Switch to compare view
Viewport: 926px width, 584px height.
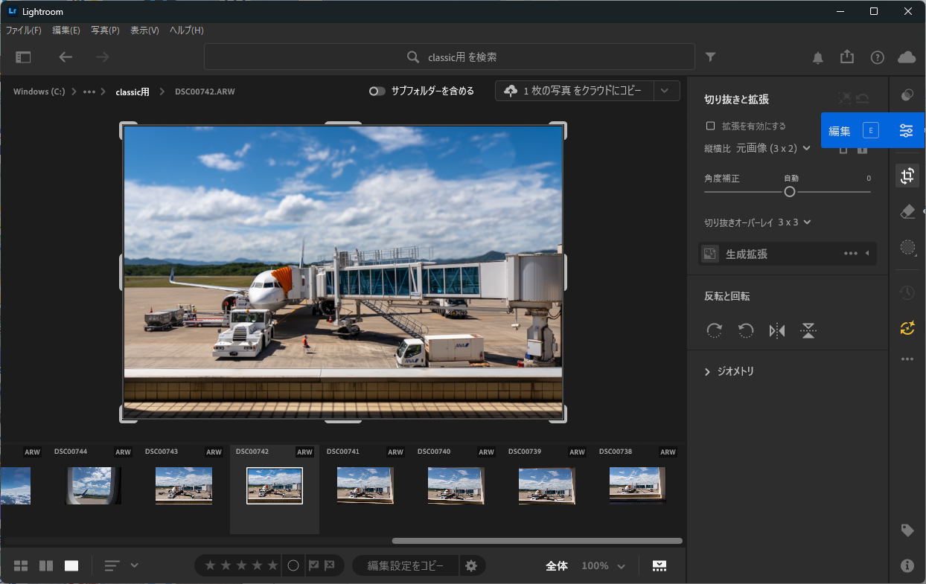click(46, 566)
